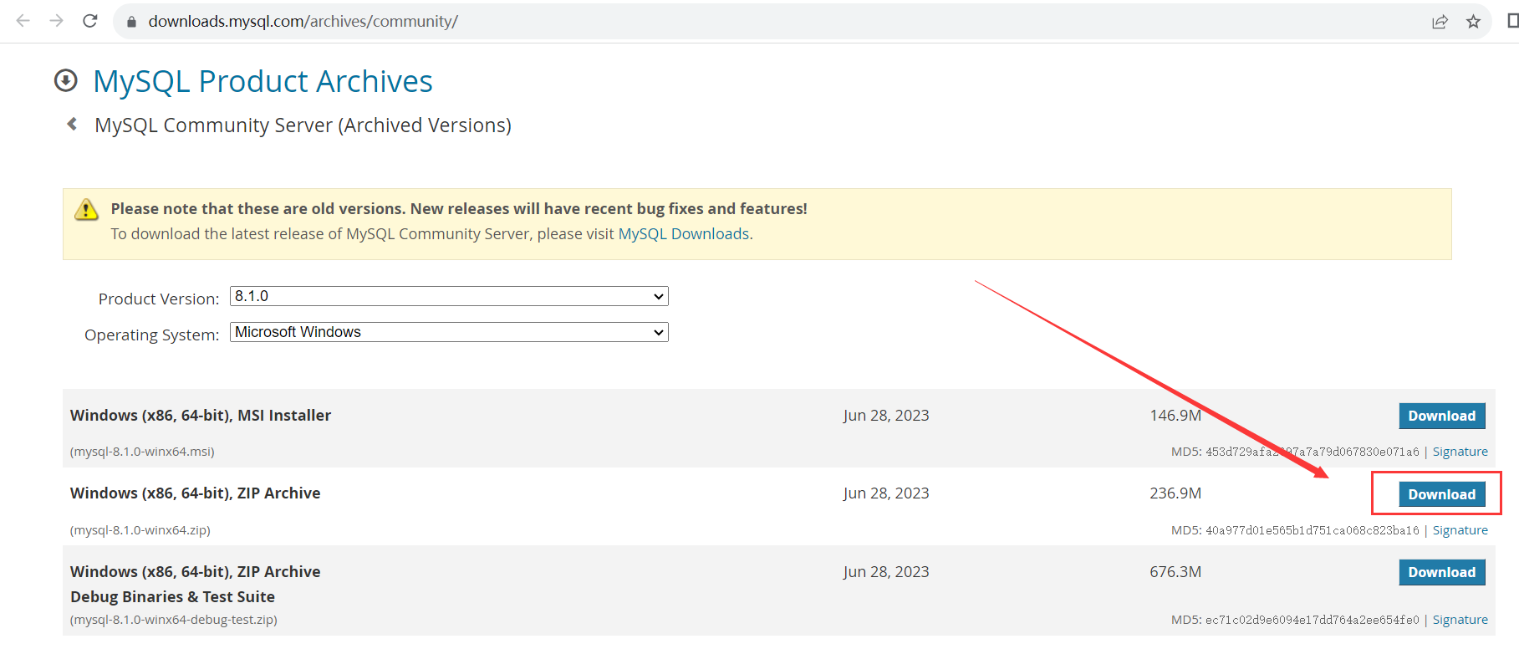The image size is (1519, 649).
Task: Download the MSI Installer package
Action: 1441,416
